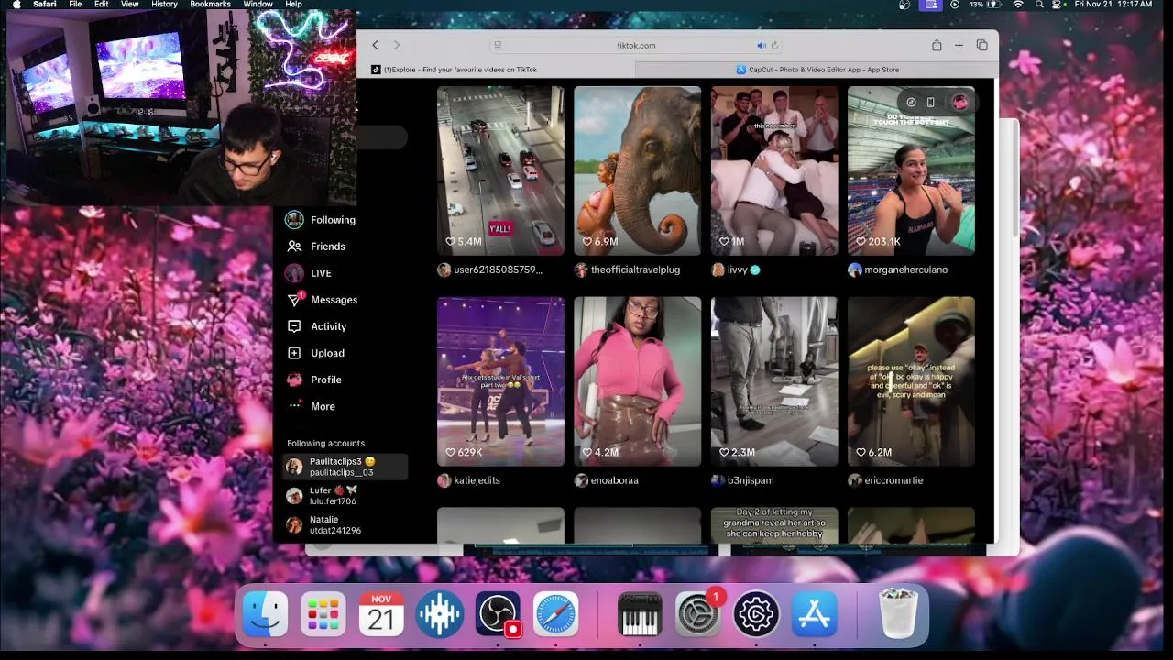Go back using Safari's back arrow
1173x660 pixels.
375,45
